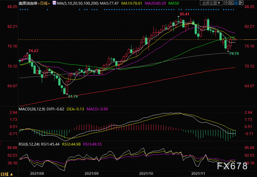
Task: Click the RSI3:49.55 value
Action: (x=93, y=144)
